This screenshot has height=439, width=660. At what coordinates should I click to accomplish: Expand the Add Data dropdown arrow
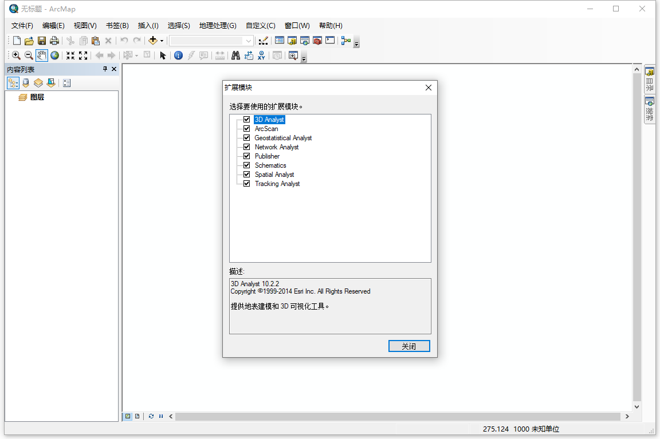pos(162,41)
